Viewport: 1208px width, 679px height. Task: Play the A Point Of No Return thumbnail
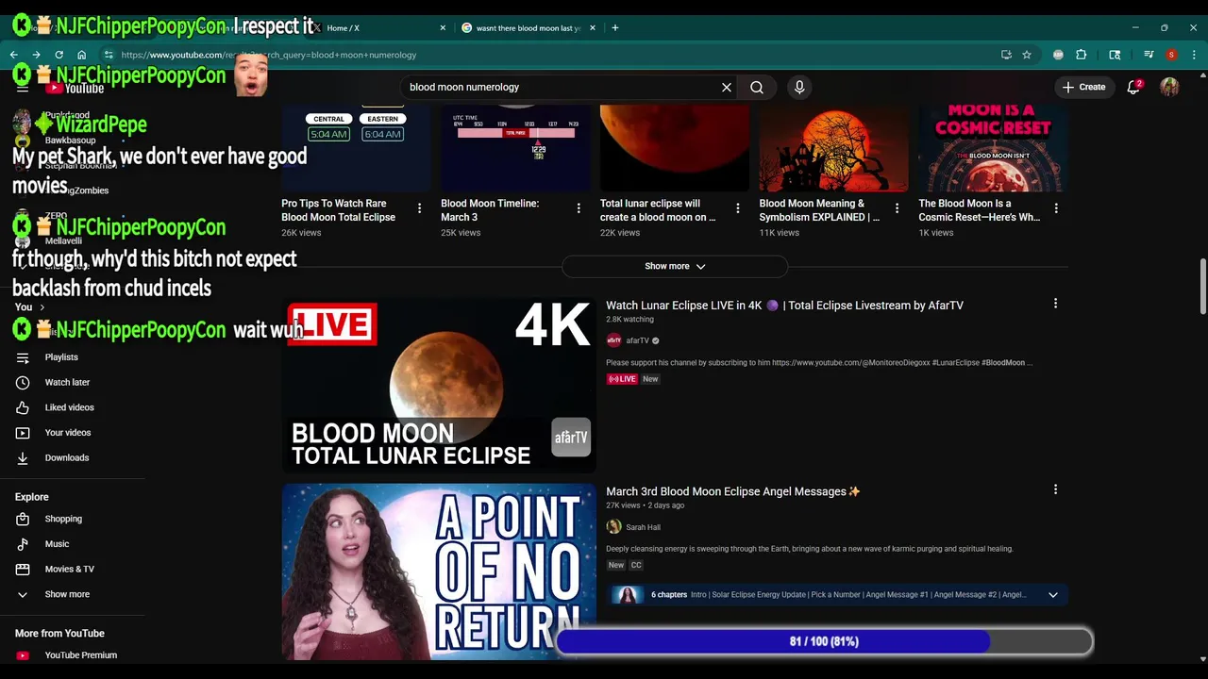(x=439, y=571)
